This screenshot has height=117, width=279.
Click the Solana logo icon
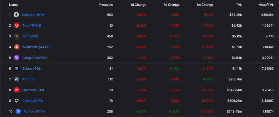(x=17, y=68)
